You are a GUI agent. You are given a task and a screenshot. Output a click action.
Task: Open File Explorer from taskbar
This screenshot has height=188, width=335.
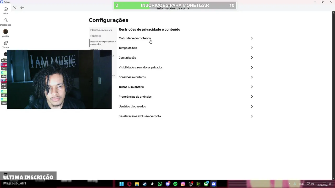[x=137, y=184]
